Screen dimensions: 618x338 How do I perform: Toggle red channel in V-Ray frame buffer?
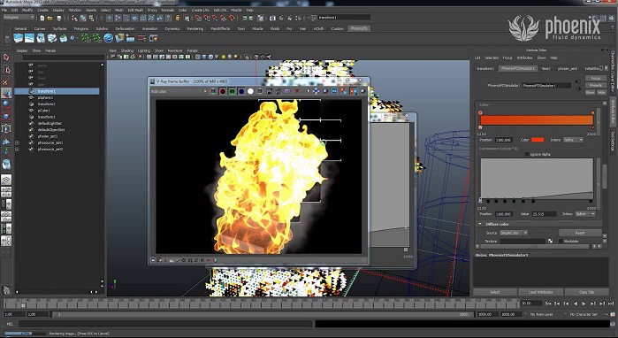[x=223, y=91]
